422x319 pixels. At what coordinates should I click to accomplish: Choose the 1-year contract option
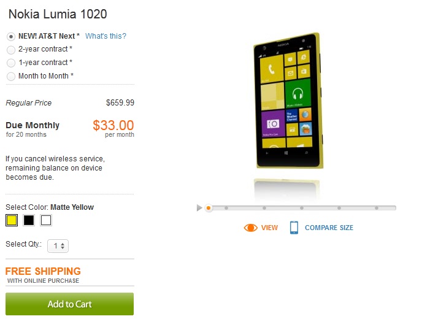click(x=11, y=63)
